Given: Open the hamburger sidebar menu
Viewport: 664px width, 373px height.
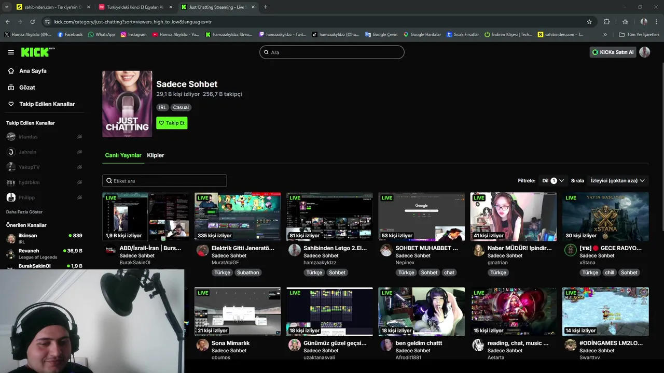Looking at the screenshot, I should (x=11, y=52).
